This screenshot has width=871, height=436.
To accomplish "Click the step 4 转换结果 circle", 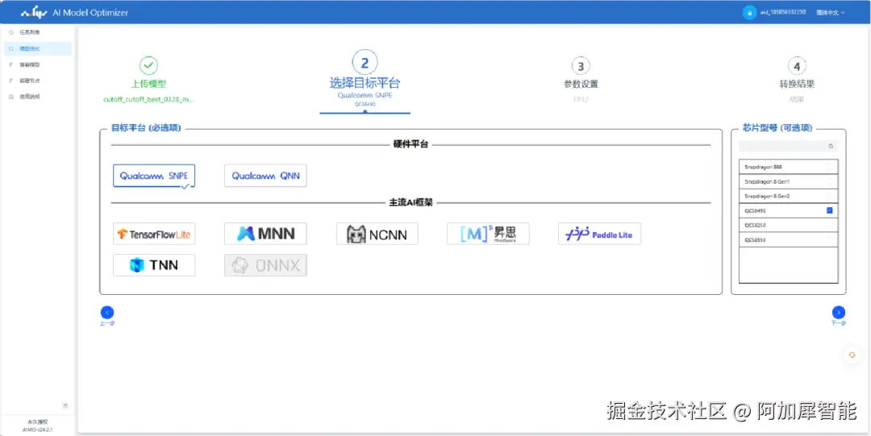I will (797, 66).
